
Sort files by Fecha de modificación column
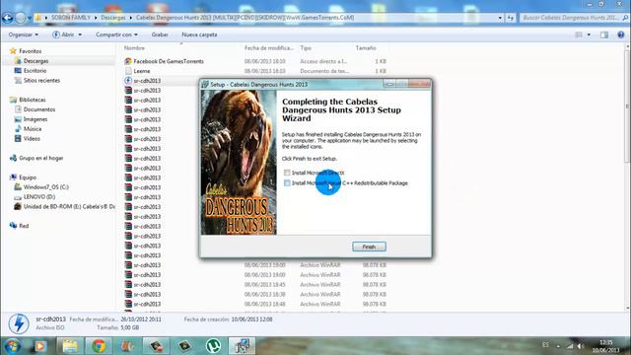click(269, 48)
